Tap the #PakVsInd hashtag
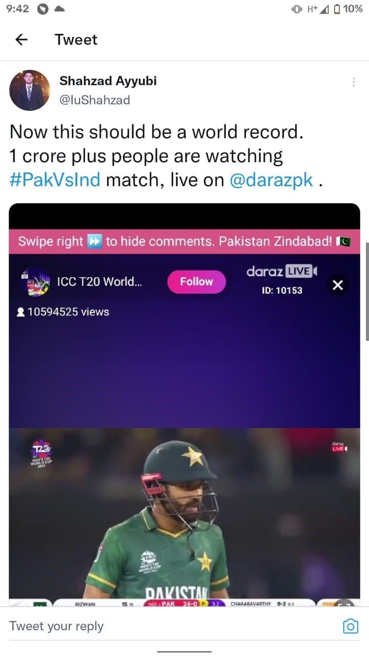The height and width of the screenshot is (657, 369). (x=55, y=180)
